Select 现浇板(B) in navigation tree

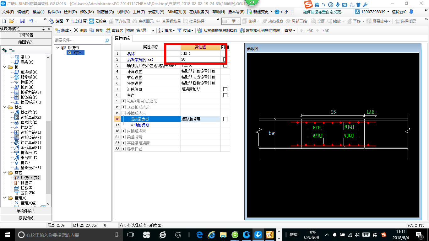[29, 72]
